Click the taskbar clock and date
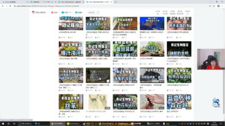The width and height of the screenshot is (225, 126). click(x=214, y=124)
